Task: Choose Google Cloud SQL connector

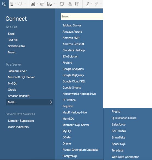Action: (x=74, y=81)
